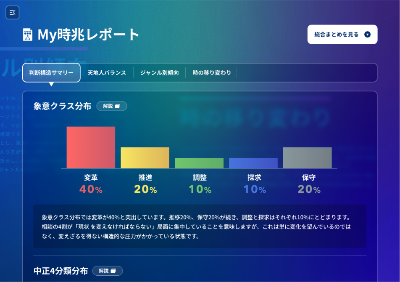Select the 判断構造サマリー tab

pyautogui.click(x=51, y=73)
